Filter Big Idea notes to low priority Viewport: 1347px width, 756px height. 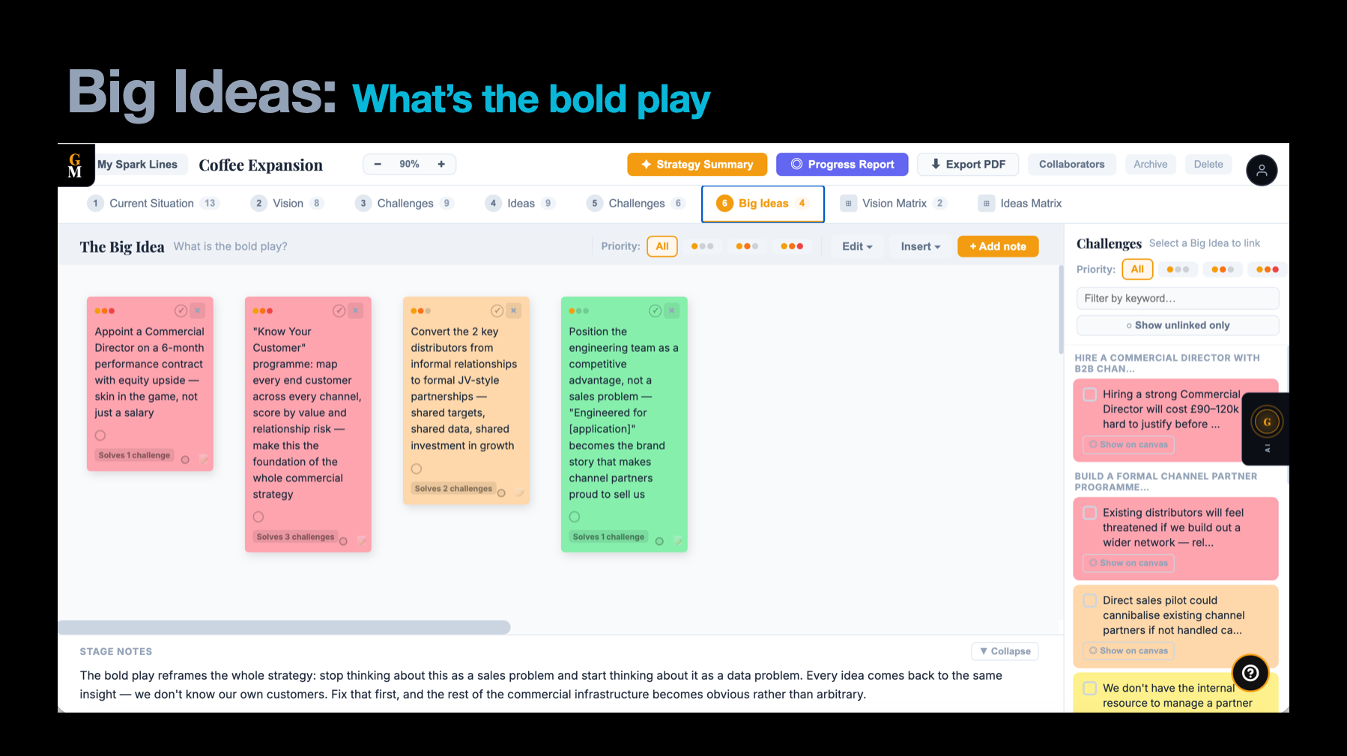point(702,246)
